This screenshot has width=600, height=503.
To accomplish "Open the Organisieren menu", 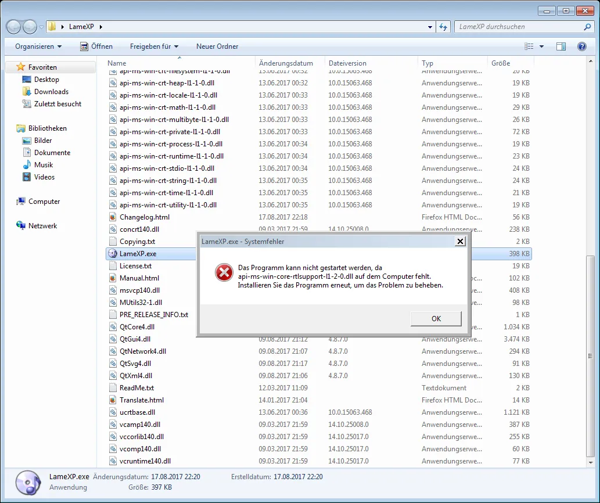I will [x=38, y=46].
